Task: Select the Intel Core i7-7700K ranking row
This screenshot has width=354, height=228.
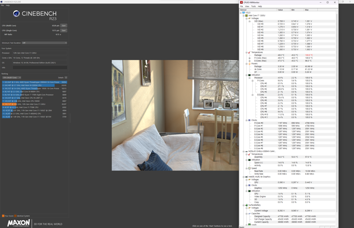Action: tap(35, 107)
